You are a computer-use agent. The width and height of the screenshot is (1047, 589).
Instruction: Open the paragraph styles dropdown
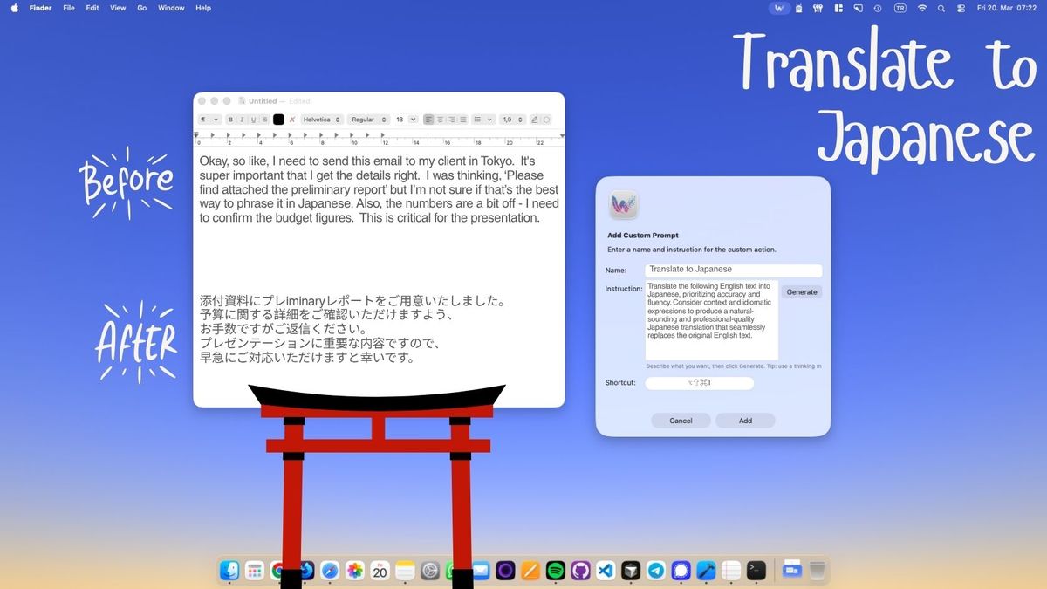click(x=209, y=120)
